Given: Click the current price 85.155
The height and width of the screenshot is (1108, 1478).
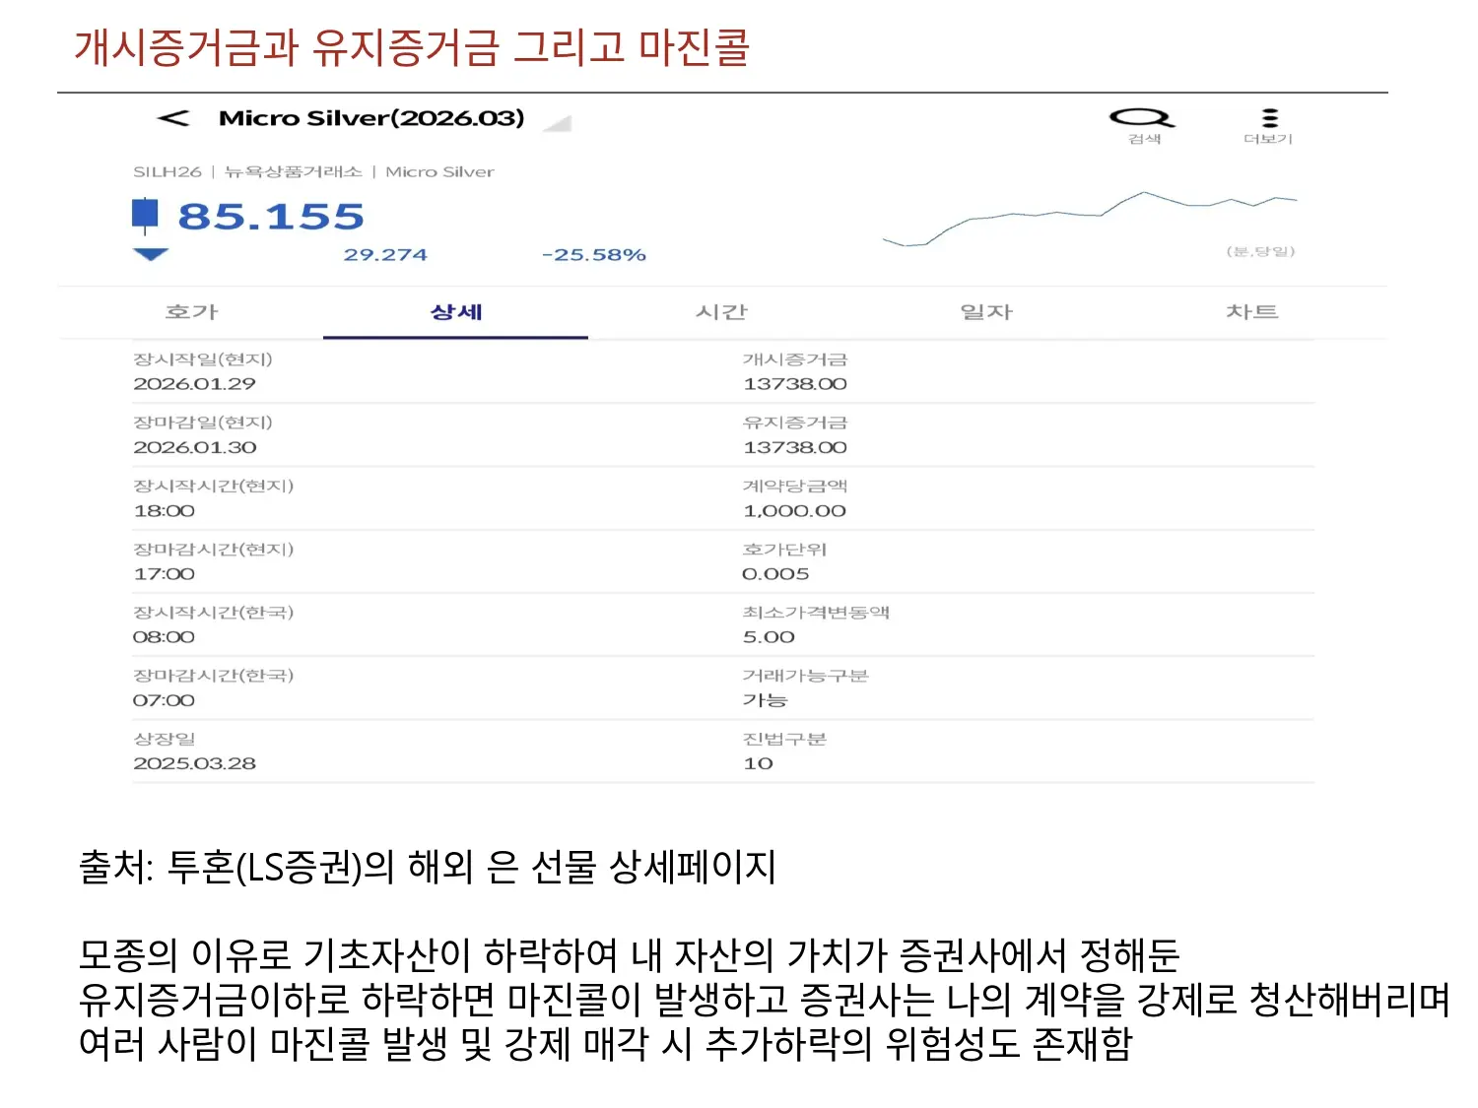Looking at the screenshot, I should pos(271,217).
